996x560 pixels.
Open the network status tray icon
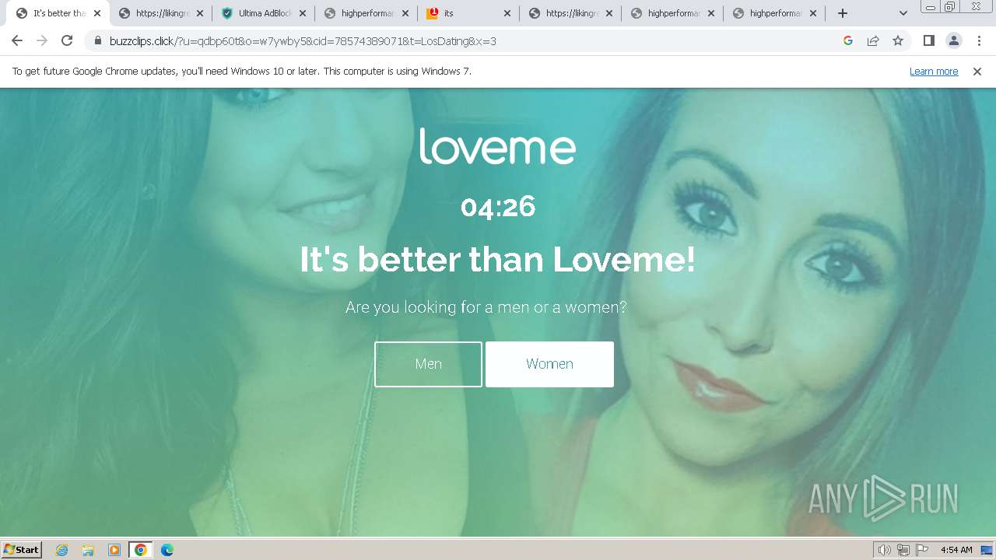point(903,550)
